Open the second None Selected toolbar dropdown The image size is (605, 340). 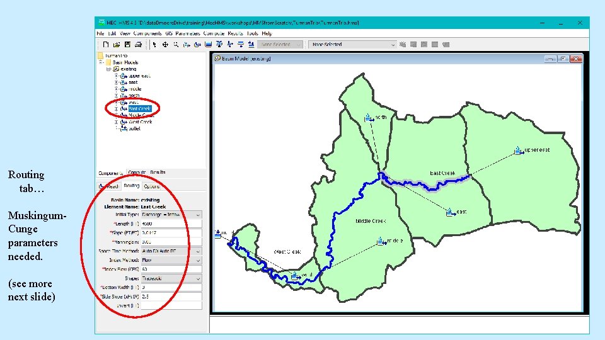(352, 45)
